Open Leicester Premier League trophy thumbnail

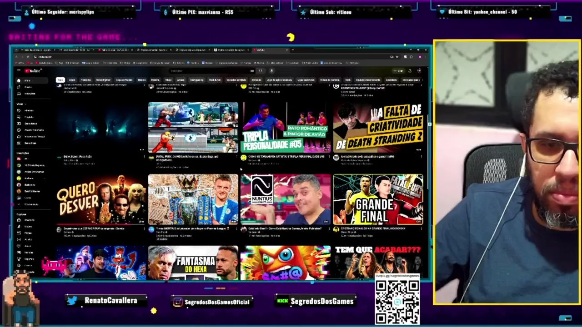pyautogui.click(x=193, y=199)
